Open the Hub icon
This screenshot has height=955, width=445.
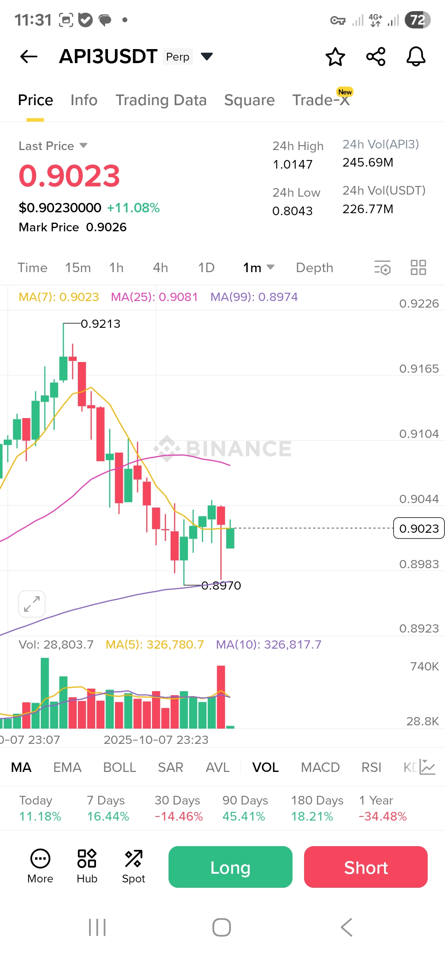click(x=87, y=866)
